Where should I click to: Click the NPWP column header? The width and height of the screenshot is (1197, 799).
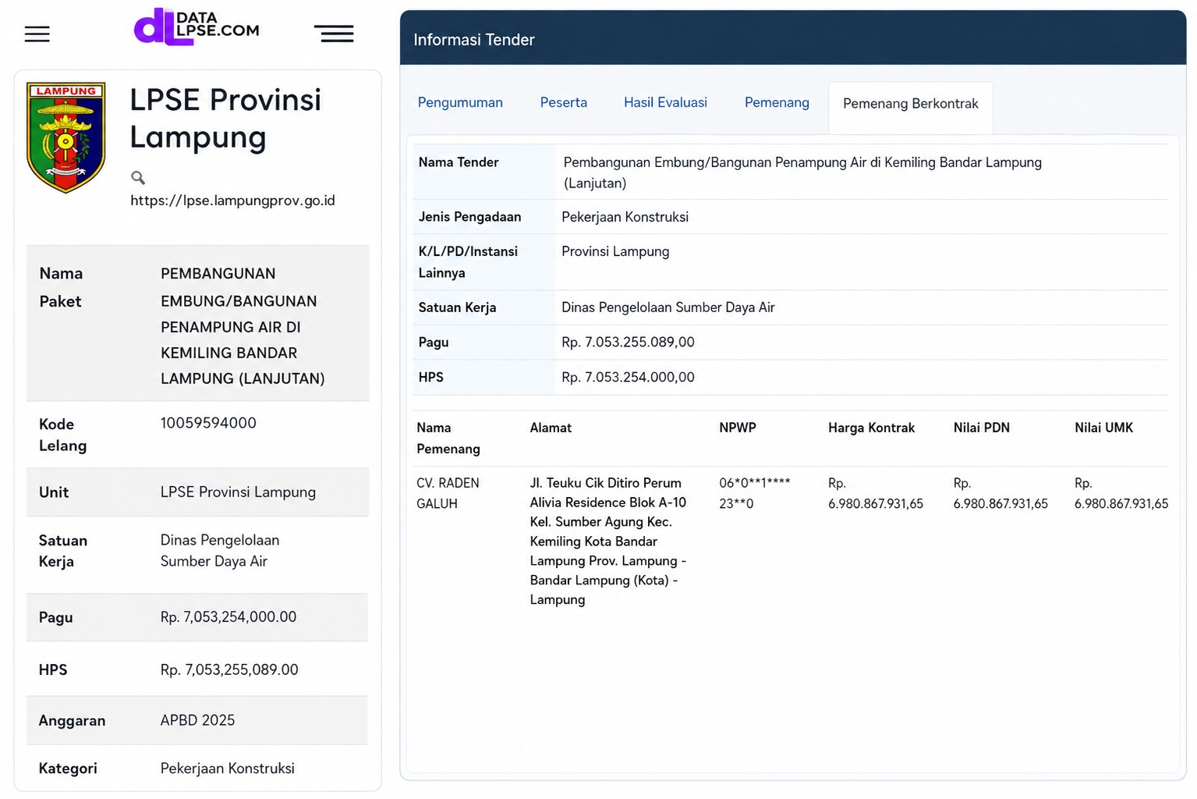point(737,428)
